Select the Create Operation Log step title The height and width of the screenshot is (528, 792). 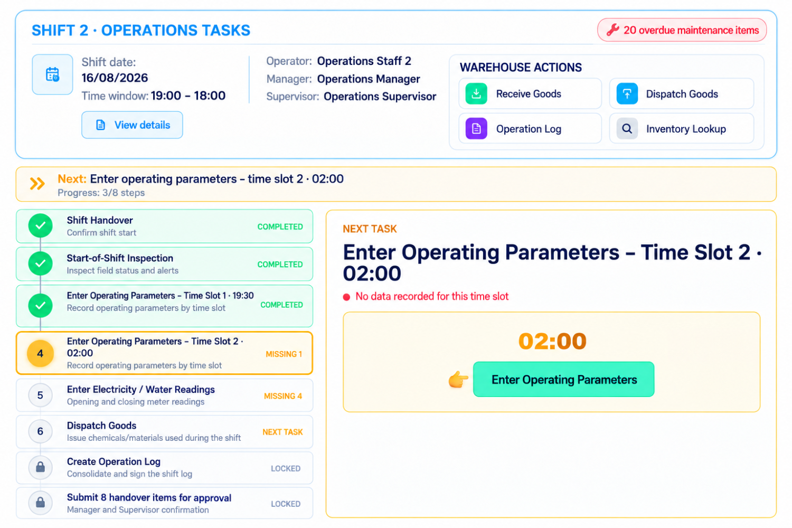pos(114,461)
